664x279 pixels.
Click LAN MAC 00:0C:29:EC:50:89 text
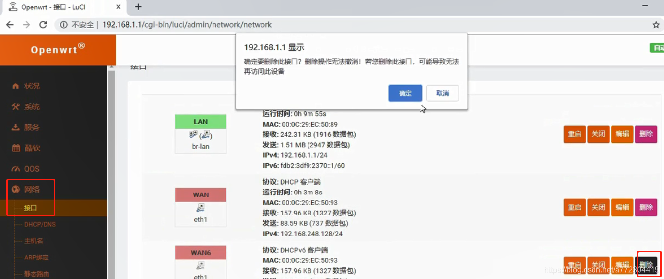click(300, 124)
